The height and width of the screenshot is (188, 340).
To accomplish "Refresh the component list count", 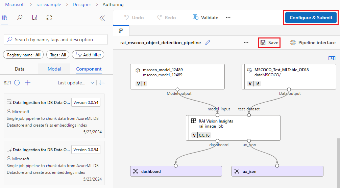I will point(17,83).
